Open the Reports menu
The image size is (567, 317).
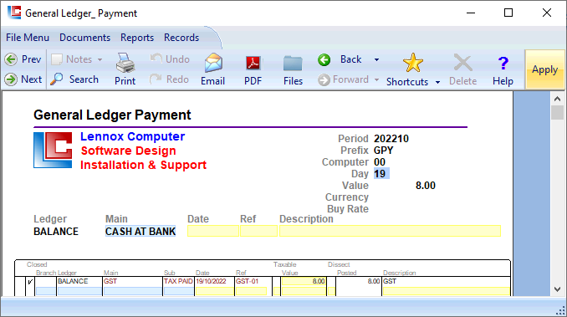[137, 38]
